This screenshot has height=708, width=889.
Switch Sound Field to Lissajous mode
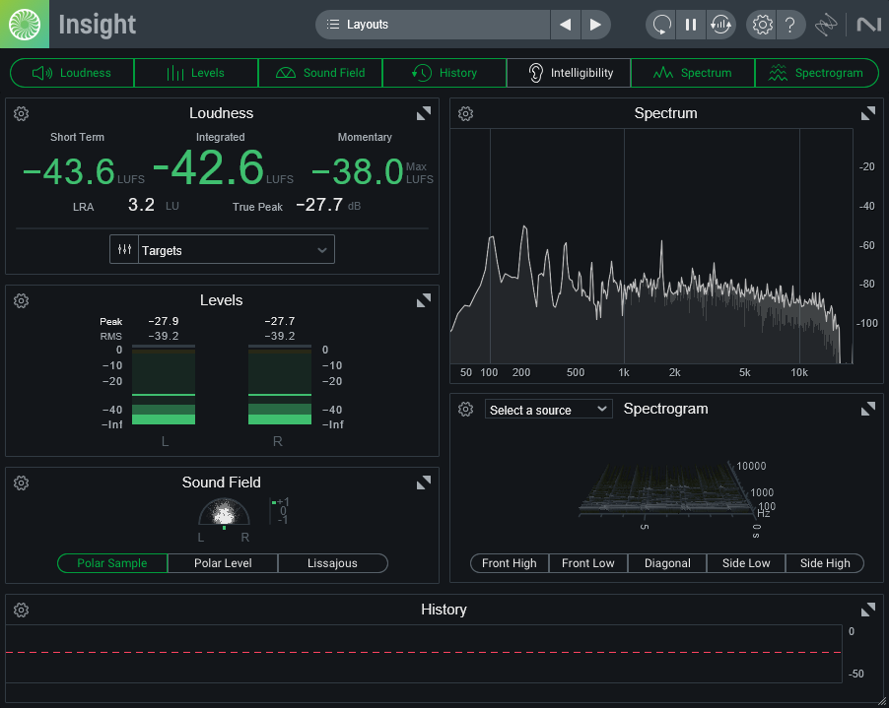[332, 563]
